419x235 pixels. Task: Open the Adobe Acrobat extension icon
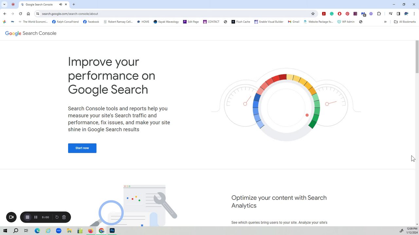point(324,14)
